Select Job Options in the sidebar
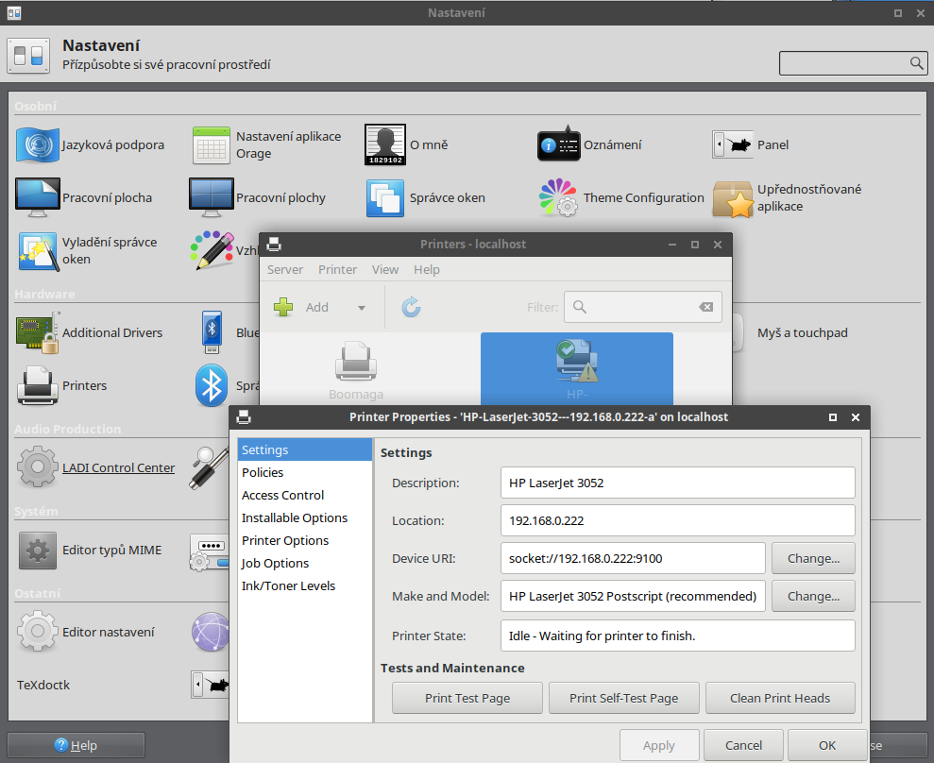Image resolution: width=934 pixels, height=763 pixels. tap(305, 563)
